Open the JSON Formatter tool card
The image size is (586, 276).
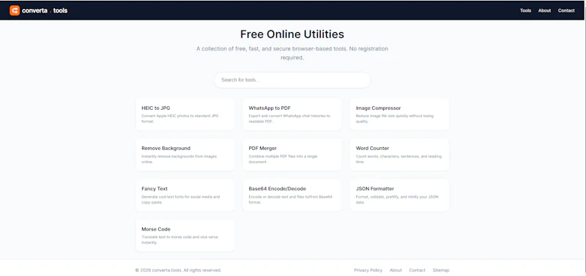[x=399, y=195]
